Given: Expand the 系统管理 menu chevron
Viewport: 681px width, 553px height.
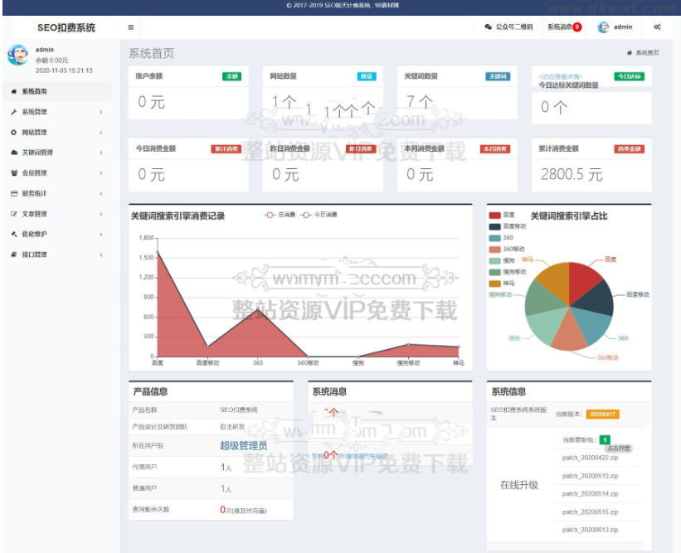Looking at the screenshot, I should (x=101, y=111).
